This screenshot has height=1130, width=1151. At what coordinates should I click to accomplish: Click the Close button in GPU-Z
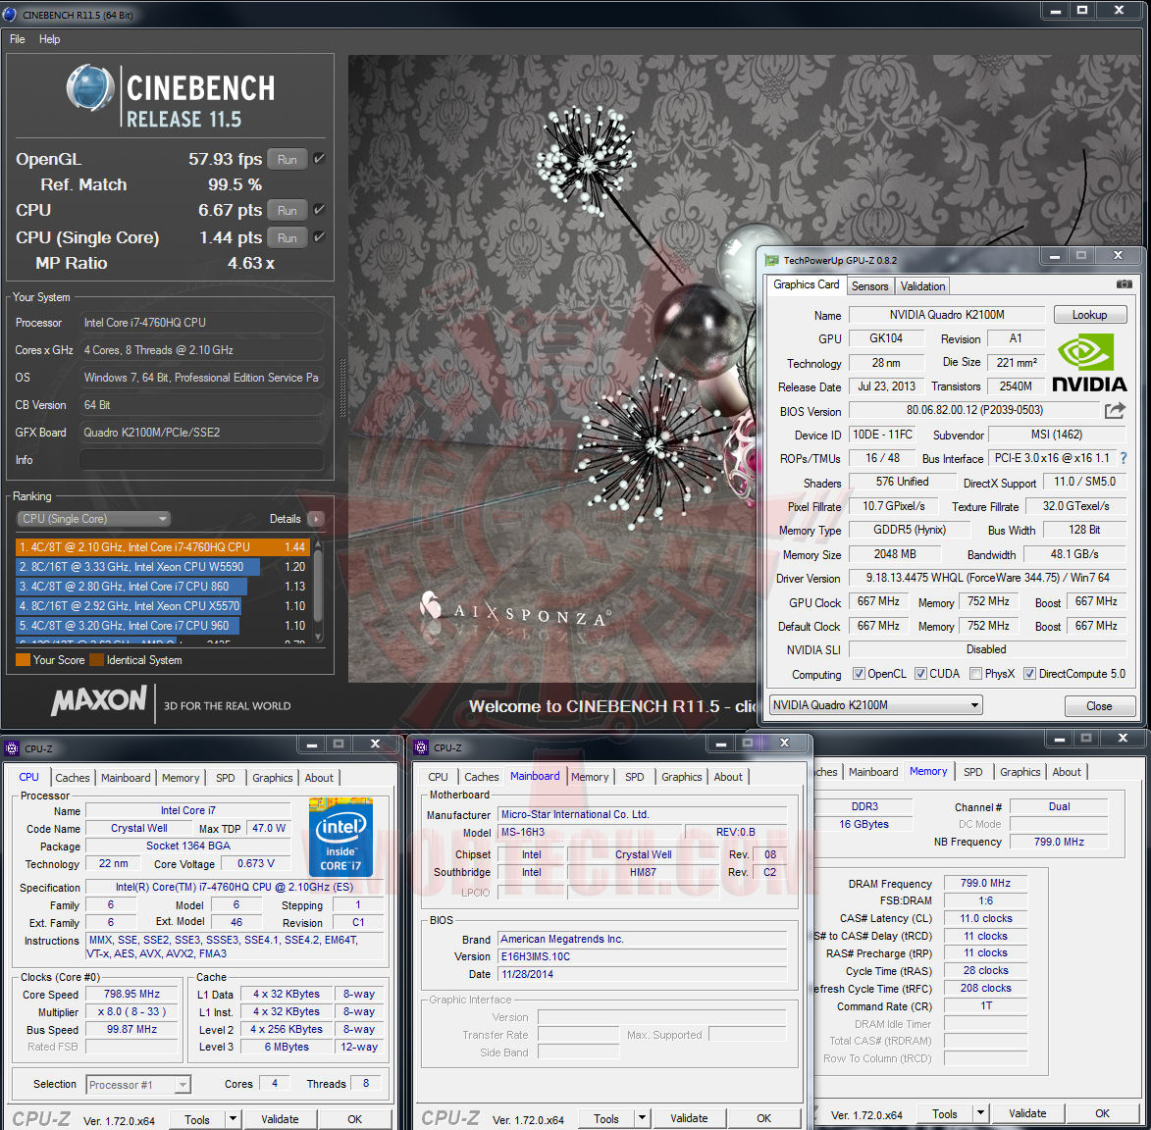pos(1099,706)
